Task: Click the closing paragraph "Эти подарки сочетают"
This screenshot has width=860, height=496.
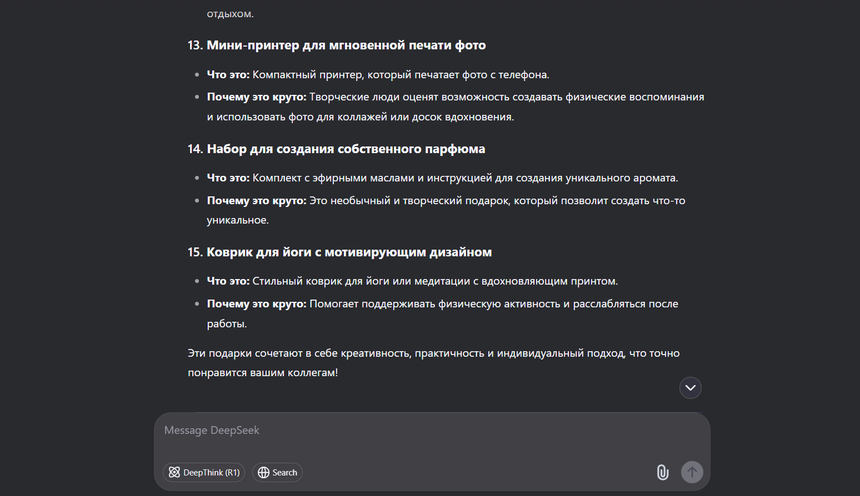Action: (x=433, y=353)
